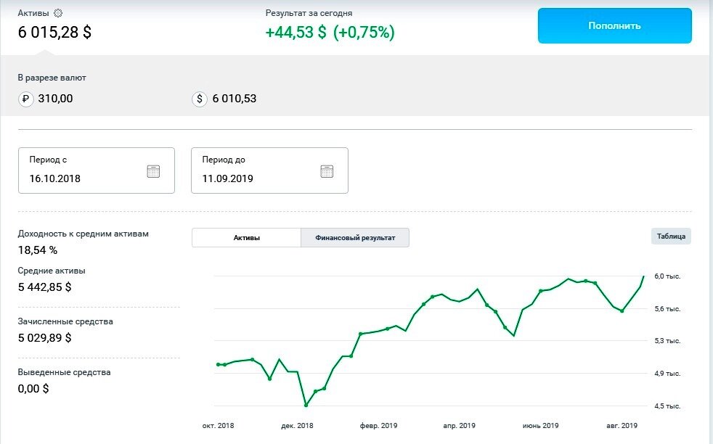
Task: Click the Период до date field 11.09.2019
Action: (x=269, y=170)
